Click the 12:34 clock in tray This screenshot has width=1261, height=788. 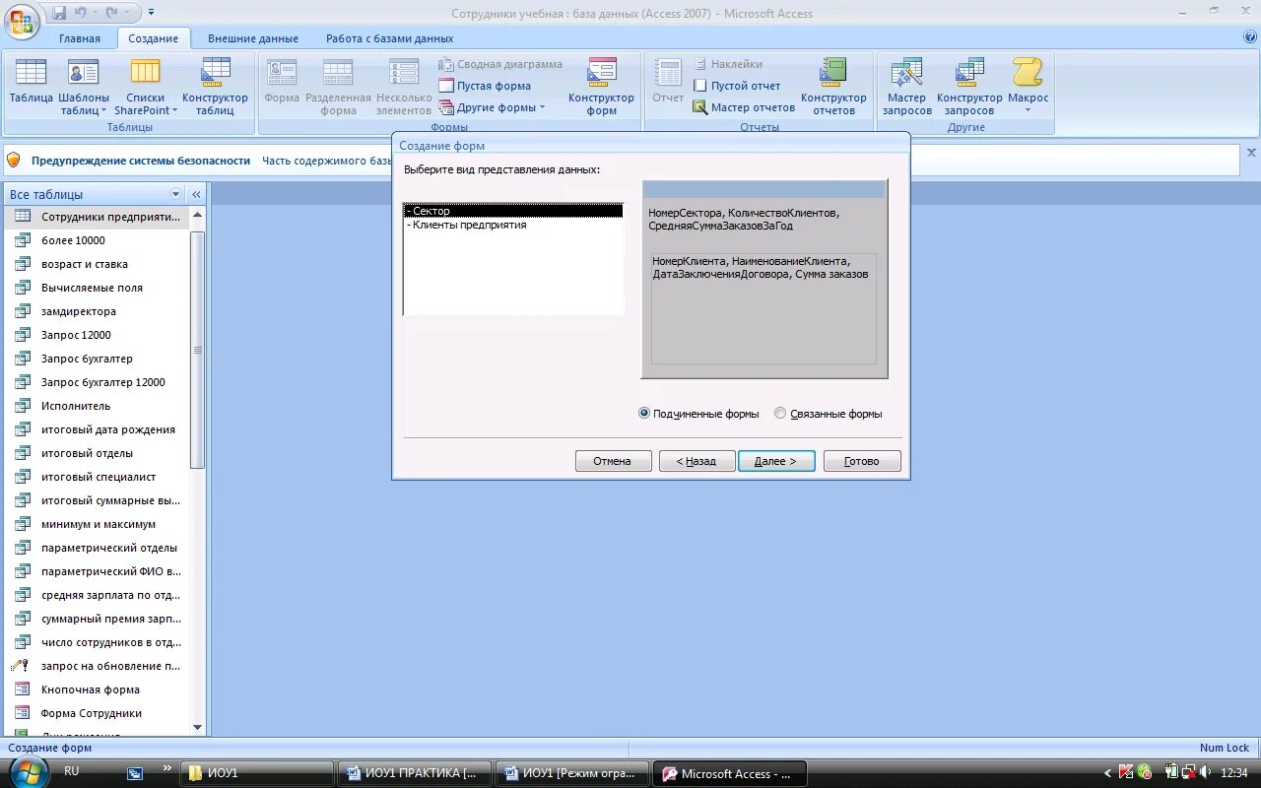[x=1234, y=773]
